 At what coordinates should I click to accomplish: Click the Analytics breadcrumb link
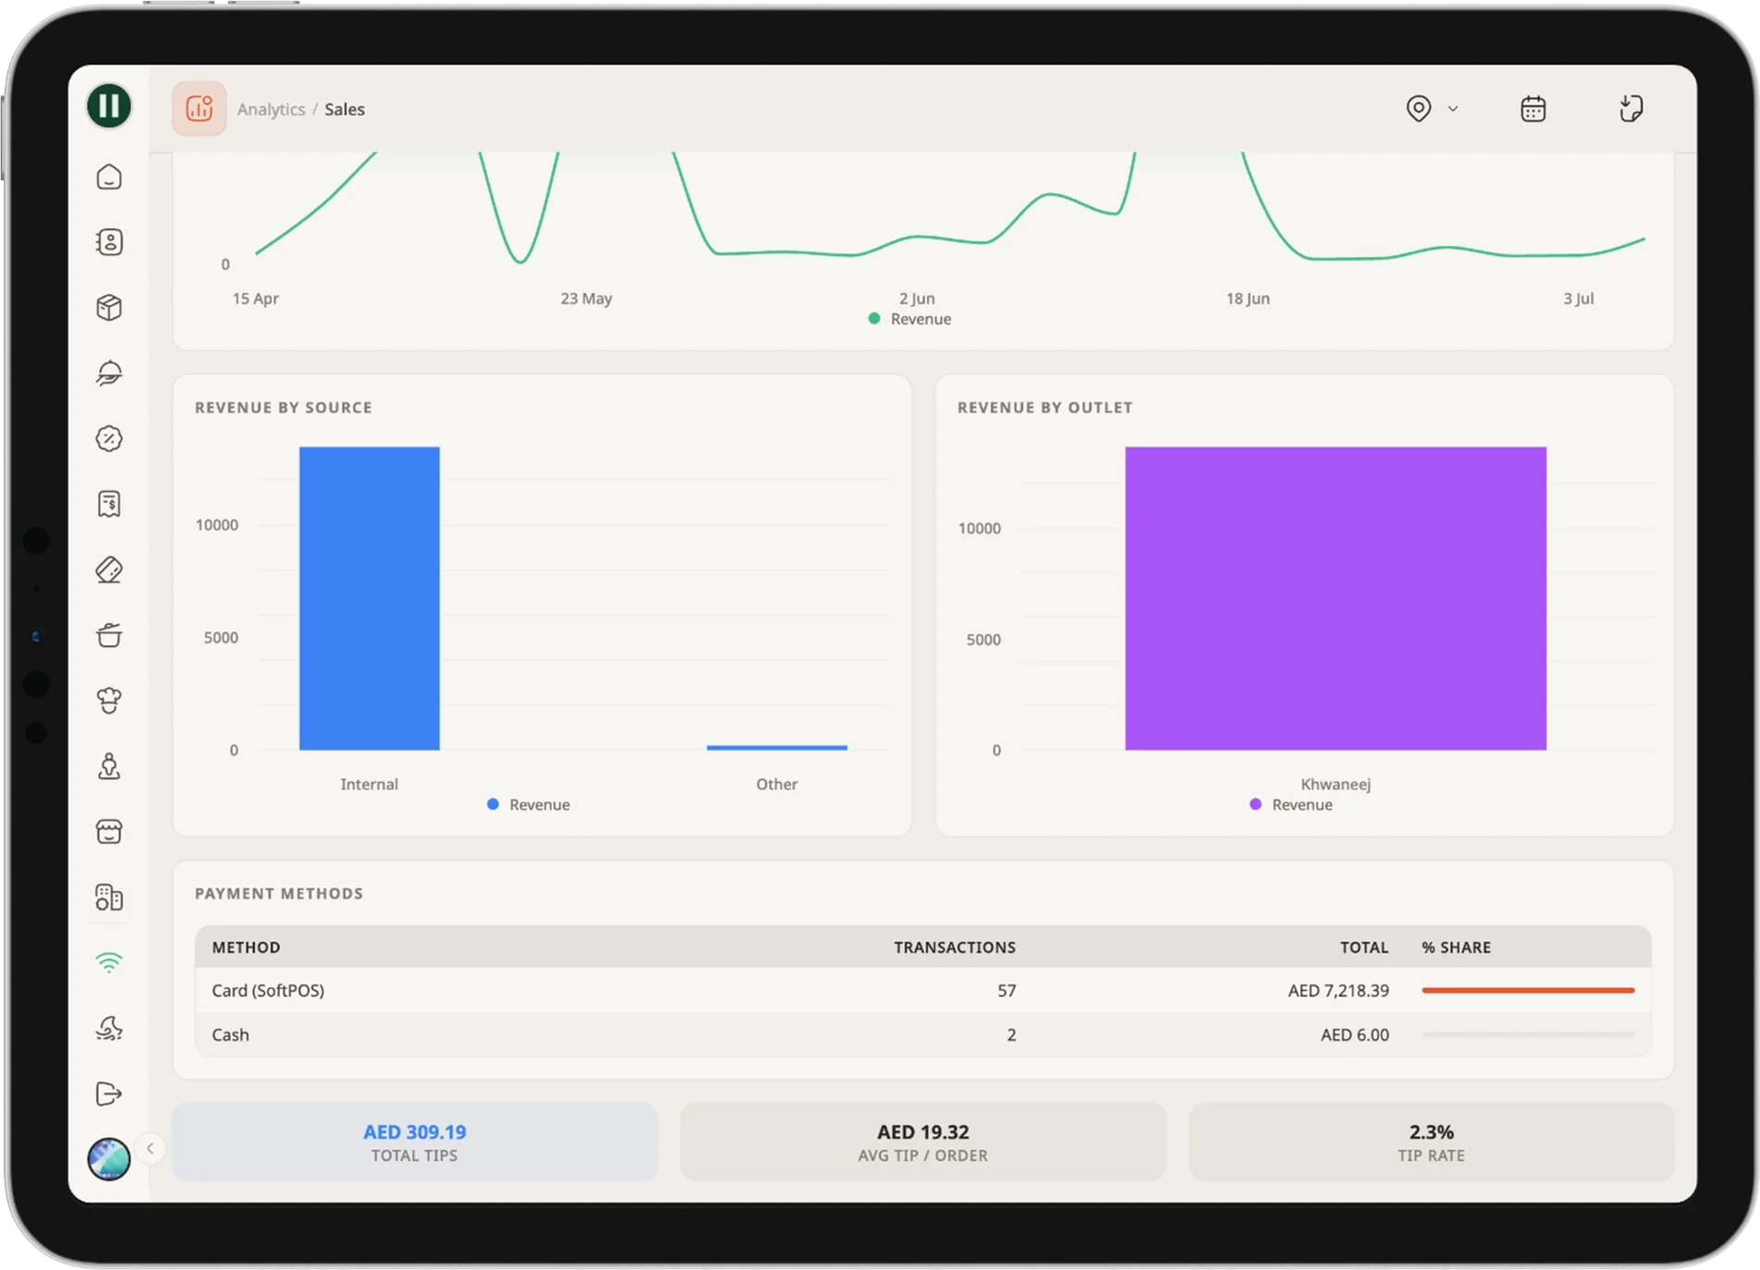tap(271, 109)
